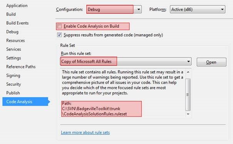Switch to the Settings tab
Screen dimensions: 233x144
pos(13,58)
